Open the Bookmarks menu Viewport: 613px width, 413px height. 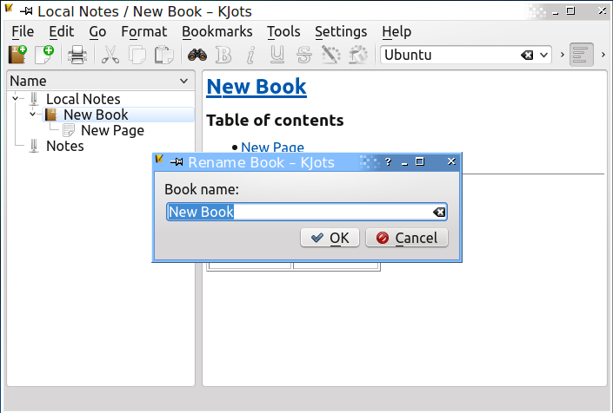point(217,31)
